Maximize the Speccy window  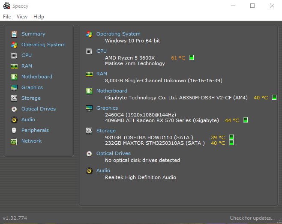click(252, 6)
